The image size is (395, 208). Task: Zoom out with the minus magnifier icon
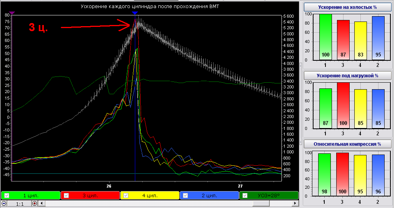4,203
